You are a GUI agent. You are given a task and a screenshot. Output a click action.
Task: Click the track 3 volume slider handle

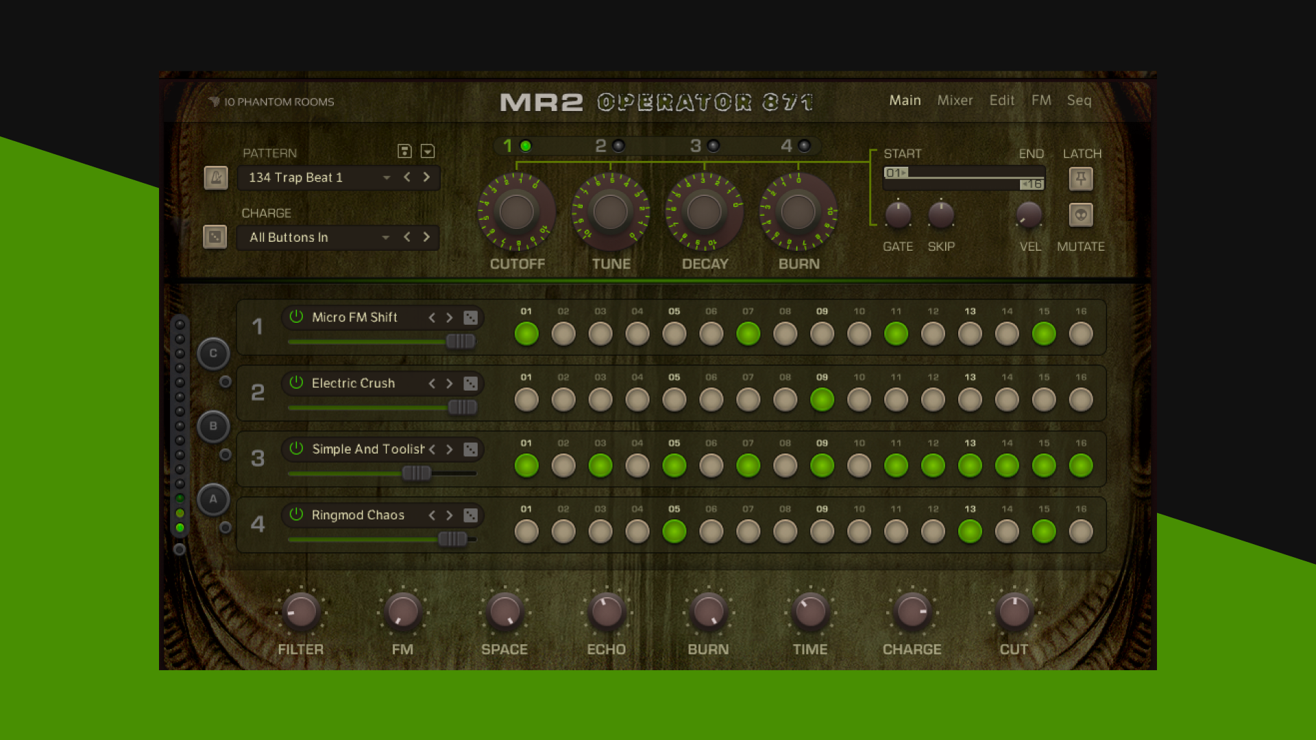coord(416,473)
